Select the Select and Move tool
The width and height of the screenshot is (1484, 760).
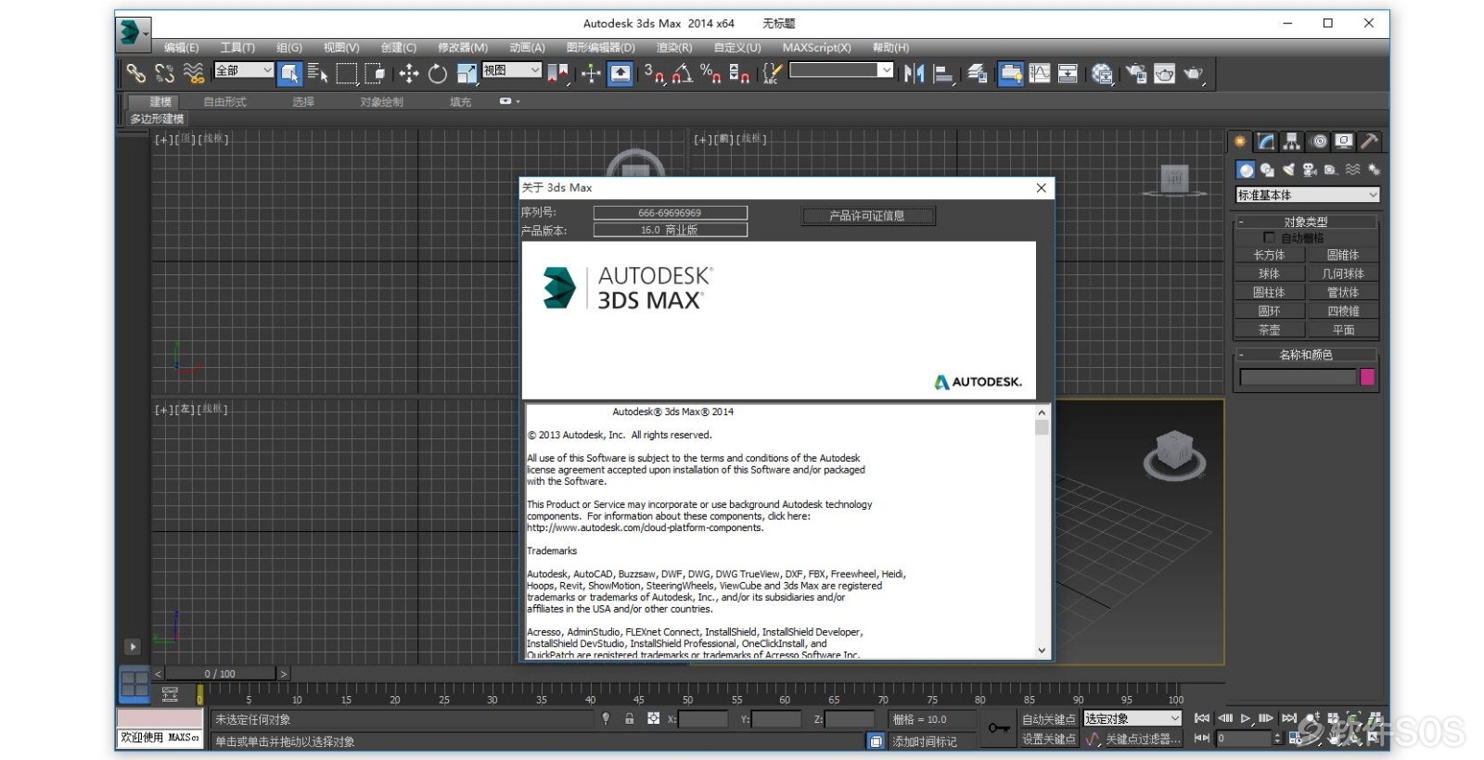408,73
